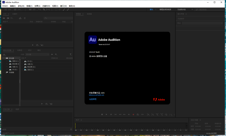Click the filter funnel icon in Media Browser

pyautogui.click(x=71, y=54)
